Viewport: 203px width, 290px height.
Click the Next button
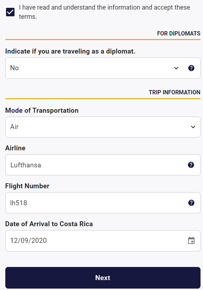point(103,278)
